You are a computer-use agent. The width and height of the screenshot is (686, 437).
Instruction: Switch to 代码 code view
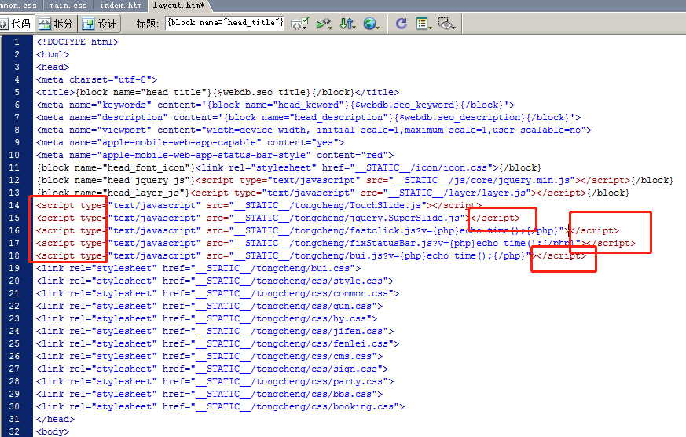point(15,24)
